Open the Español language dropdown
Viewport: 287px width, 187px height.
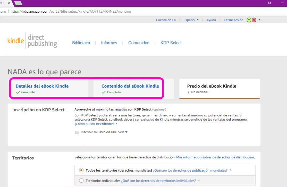191,20
